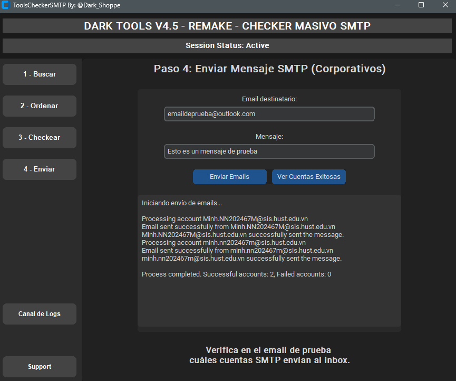The height and width of the screenshot is (381, 456).
Task: Click the 'Paso 4' heading text
Action: coord(269,69)
